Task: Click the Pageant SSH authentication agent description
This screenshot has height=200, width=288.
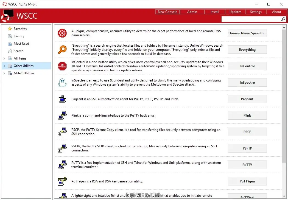Action: (x=125, y=99)
